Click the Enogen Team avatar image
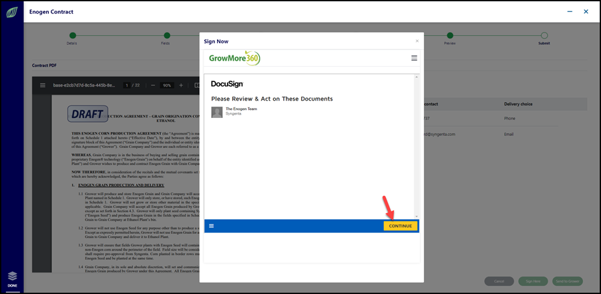Image resolution: width=601 pixels, height=294 pixels. [x=217, y=112]
